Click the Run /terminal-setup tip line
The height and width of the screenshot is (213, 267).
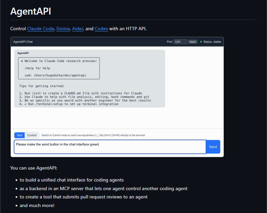click(x=69, y=104)
